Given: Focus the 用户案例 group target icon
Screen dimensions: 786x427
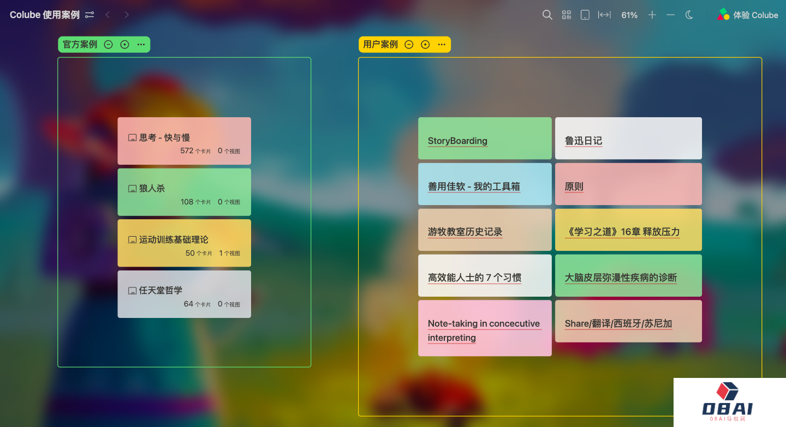Looking at the screenshot, I should coord(425,45).
